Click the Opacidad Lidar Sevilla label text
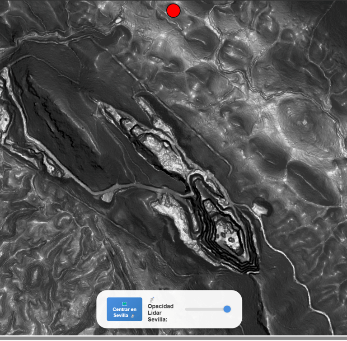This screenshot has width=347, height=341. 161,313
